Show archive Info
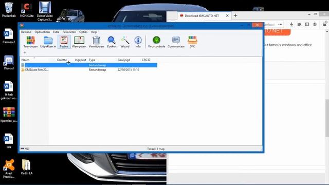Image resolution: width=329 pixels, height=185 pixels. coord(138,42)
